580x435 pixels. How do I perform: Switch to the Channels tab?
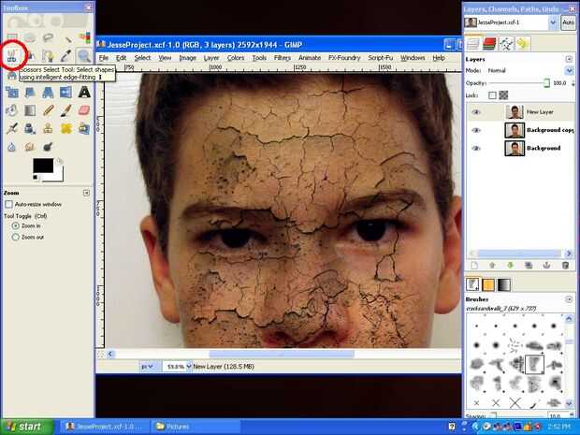[489, 44]
